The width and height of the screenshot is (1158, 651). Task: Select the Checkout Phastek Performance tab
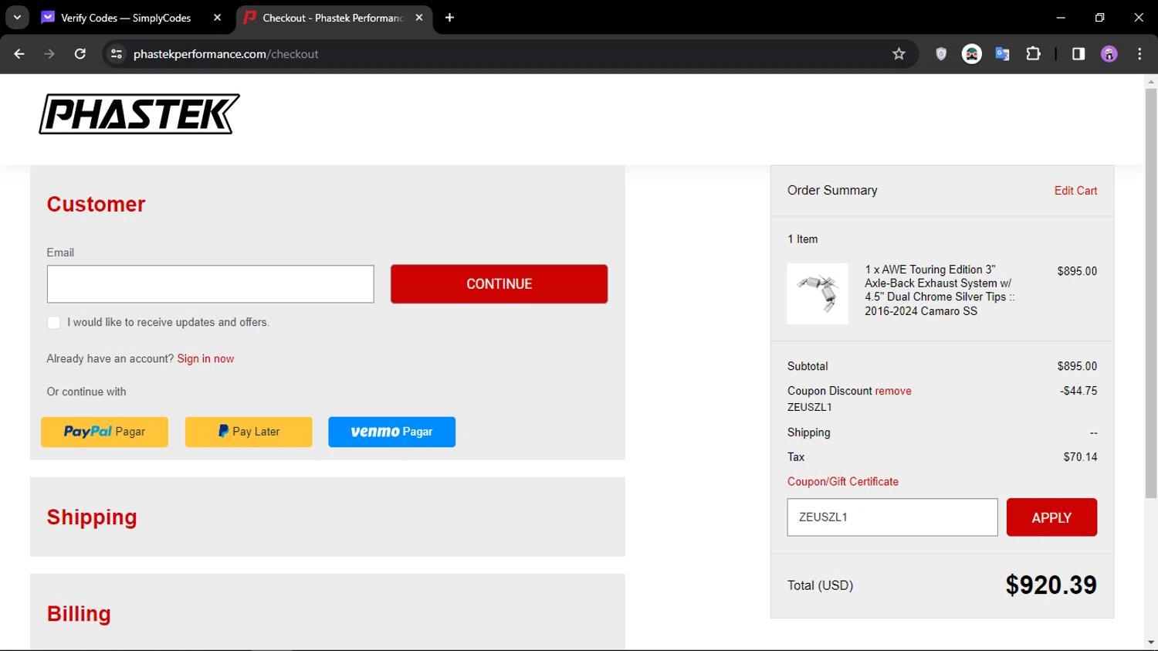click(332, 18)
